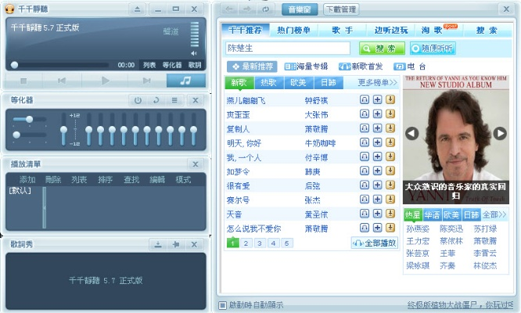Download the song 复制人 with arrow icon

pos(390,128)
